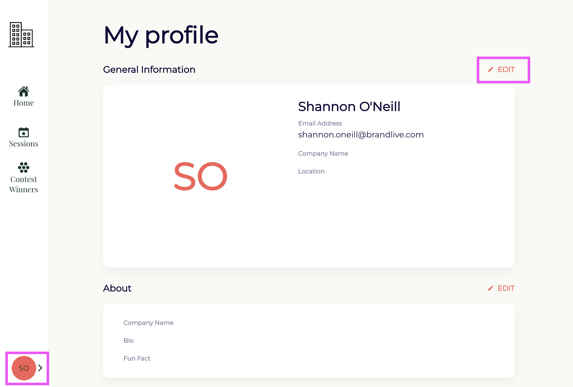
Task: Click the Shannon O'Neill name heading
Action: pyautogui.click(x=349, y=107)
